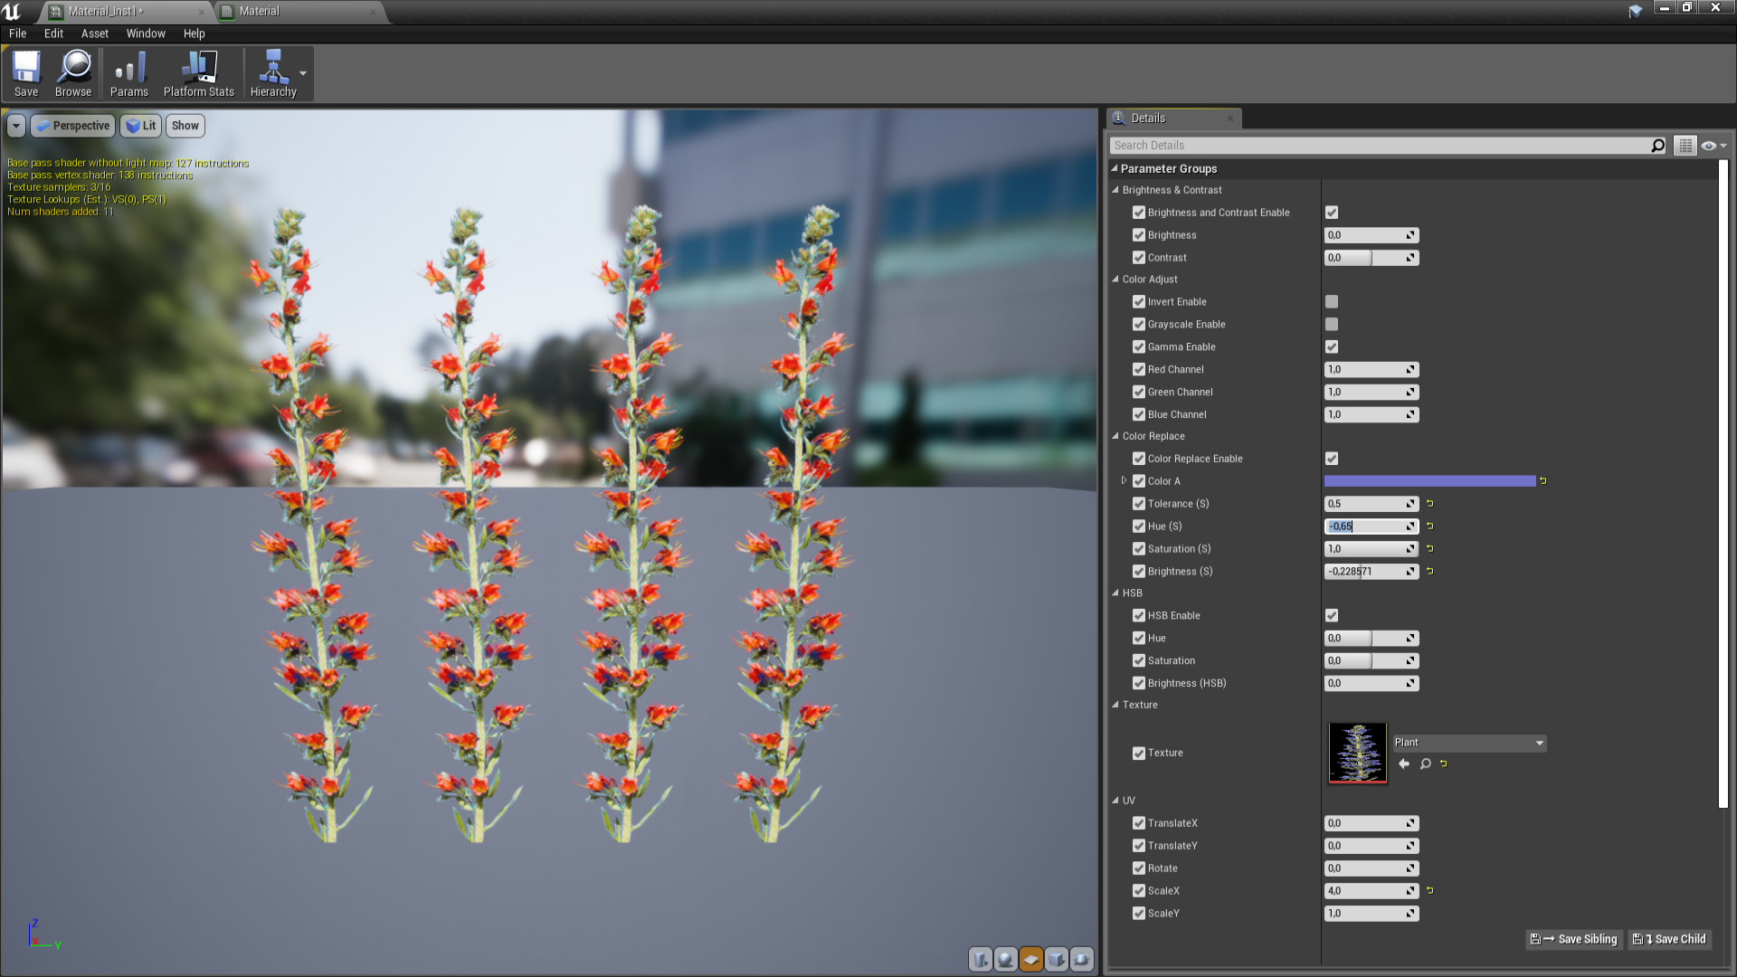Open the Perspective viewport dropdown

coord(72,125)
